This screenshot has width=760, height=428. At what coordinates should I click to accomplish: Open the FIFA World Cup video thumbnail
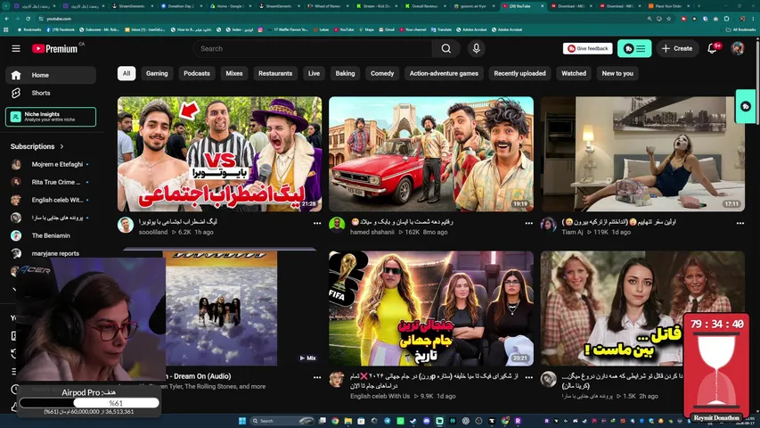(431, 309)
